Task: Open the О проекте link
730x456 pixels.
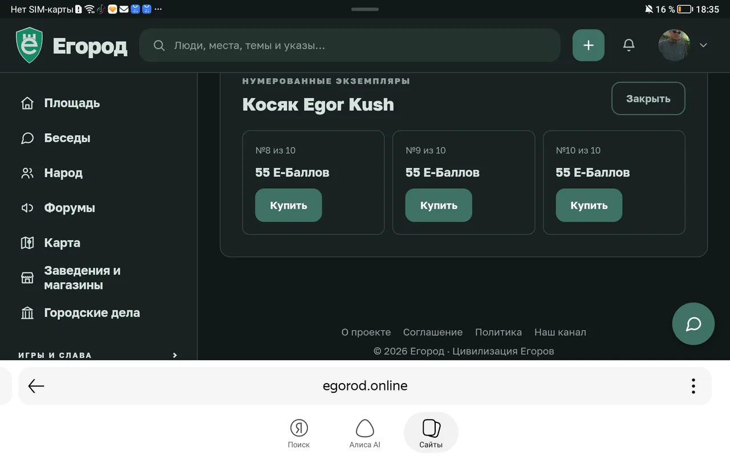Action: coord(366,332)
